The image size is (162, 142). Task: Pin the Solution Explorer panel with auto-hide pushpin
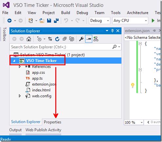112,31
